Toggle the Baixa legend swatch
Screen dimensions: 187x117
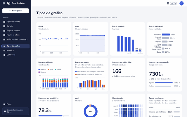(56, 70)
